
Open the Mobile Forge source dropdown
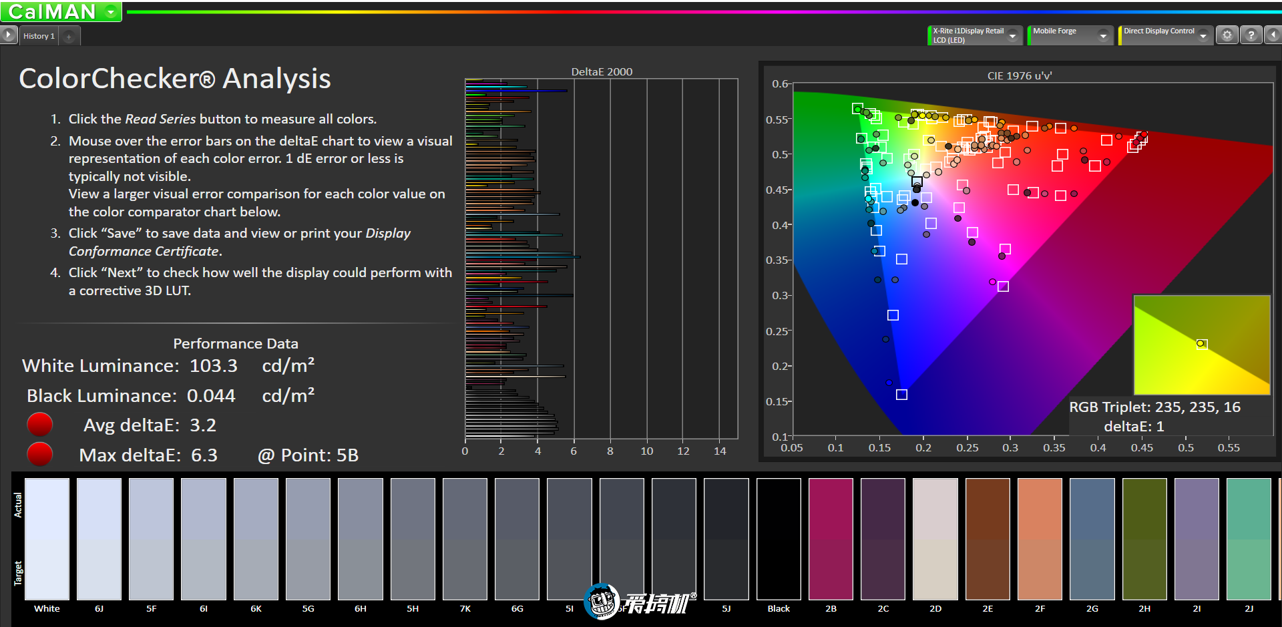pyautogui.click(x=1102, y=36)
